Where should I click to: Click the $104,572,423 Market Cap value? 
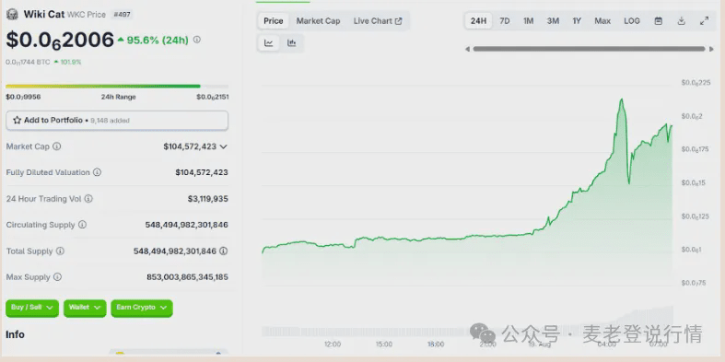(x=190, y=146)
